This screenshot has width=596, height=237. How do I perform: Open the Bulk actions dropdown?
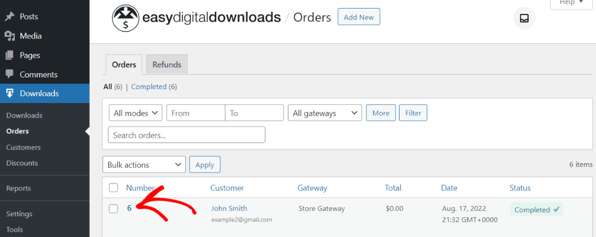(144, 165)
